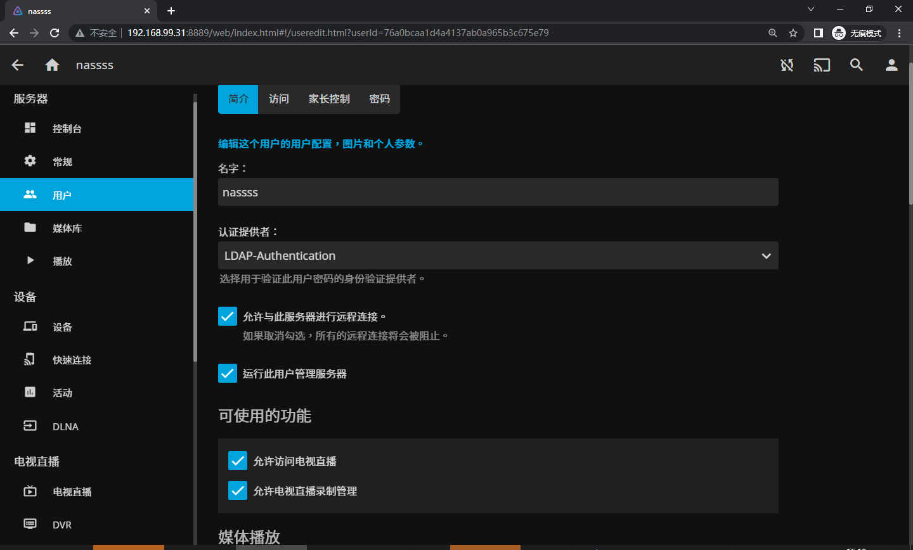913x550 pixels.
Task: Open the 播放 (Playback) settings icon
Action: pos(30,260)
